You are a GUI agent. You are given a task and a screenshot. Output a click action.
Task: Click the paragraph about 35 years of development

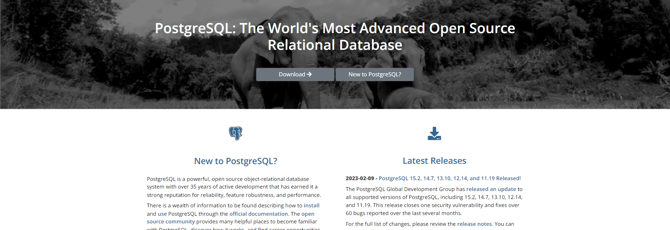(234, 187)
